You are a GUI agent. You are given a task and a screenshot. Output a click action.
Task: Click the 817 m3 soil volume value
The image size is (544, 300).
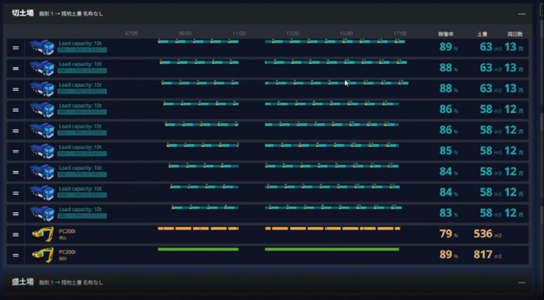click(488, 255)
